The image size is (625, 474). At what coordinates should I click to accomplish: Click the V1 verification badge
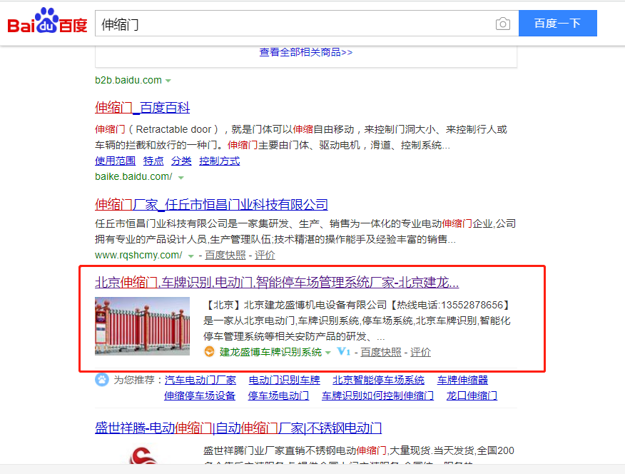(x=344, y=352)
